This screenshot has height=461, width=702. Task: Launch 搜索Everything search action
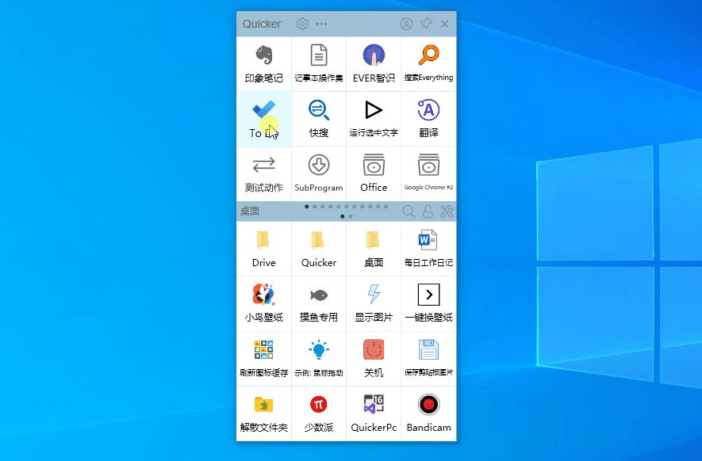[429, 64]
